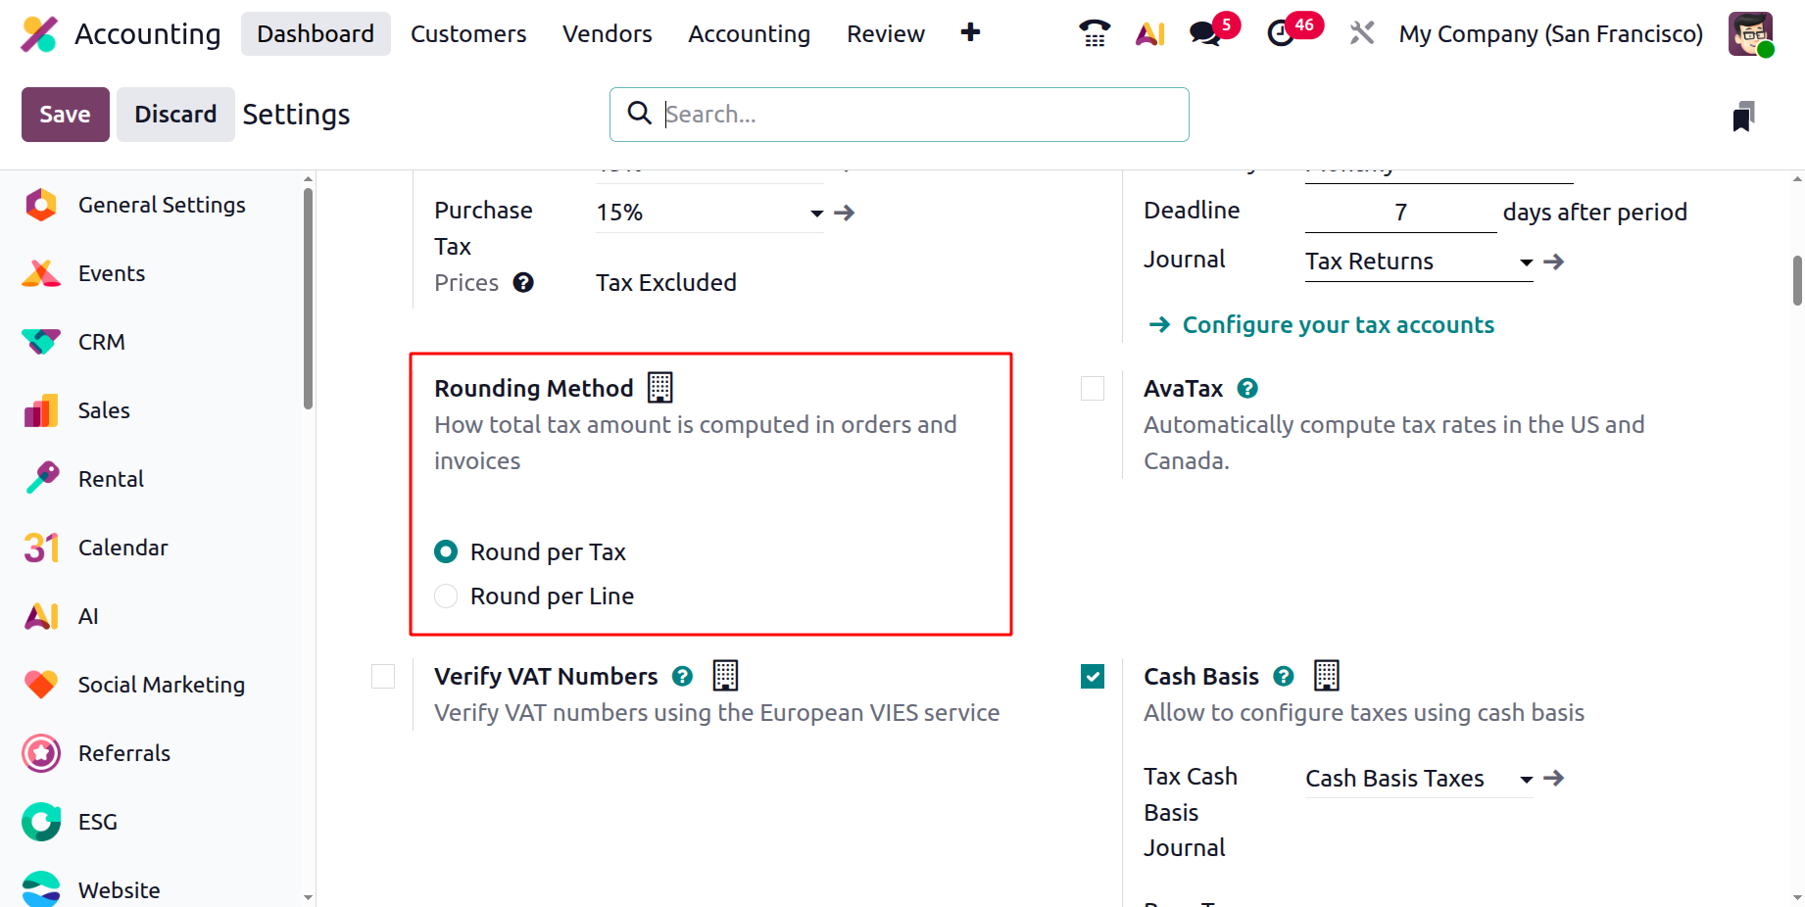Viewport: 1805px width, 907px height.
Task: Click the AvaTax help question icon
Action: coord(1247,389)
